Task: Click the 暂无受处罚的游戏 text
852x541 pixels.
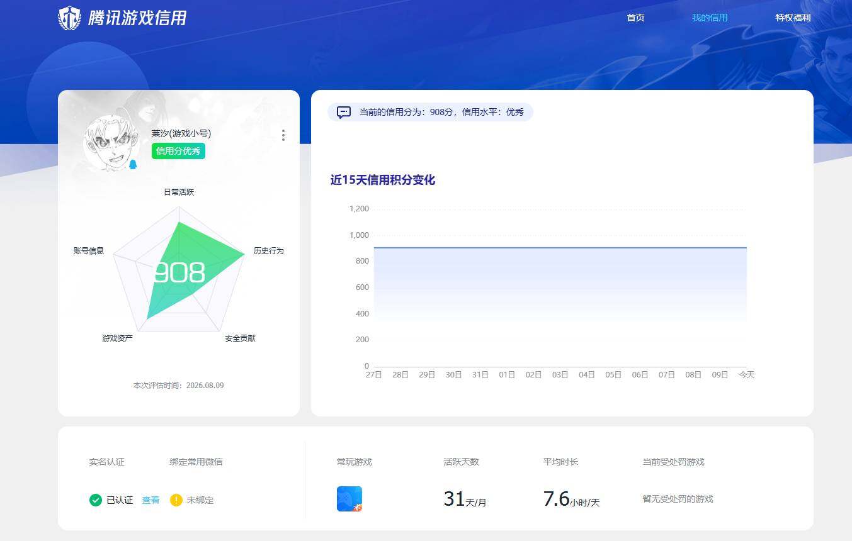Action: point(678,499)
